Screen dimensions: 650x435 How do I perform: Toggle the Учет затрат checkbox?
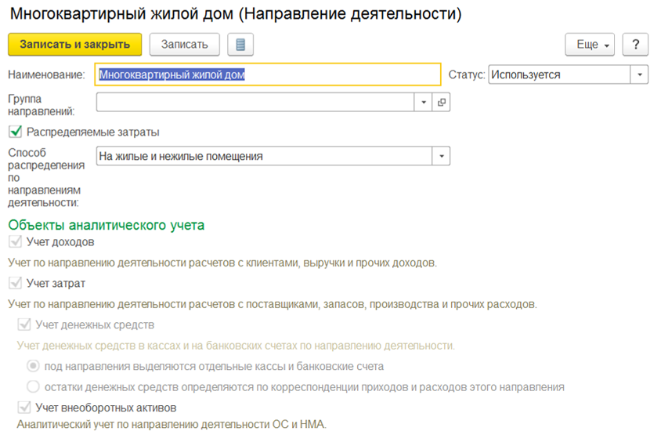coord(16,283)
